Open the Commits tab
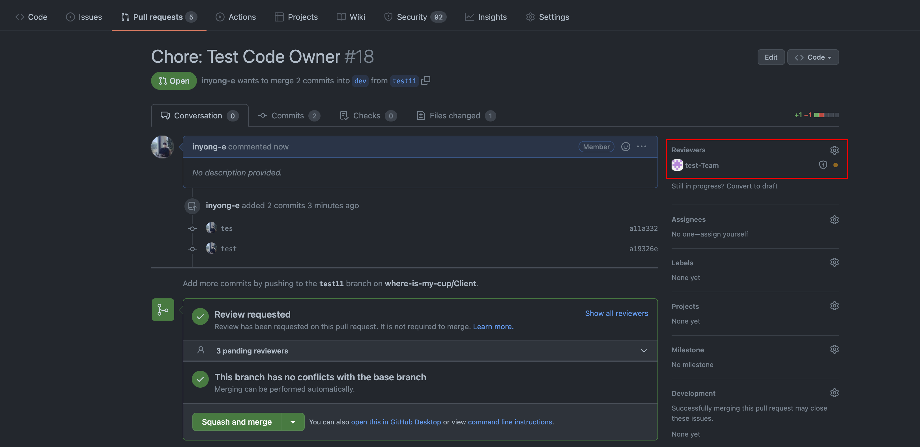The image size is (920, 447). tap(288, 116)
